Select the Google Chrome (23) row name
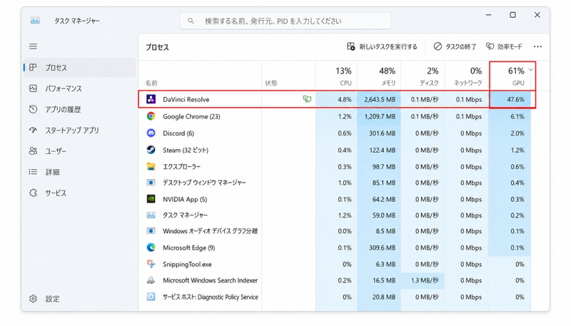 [191, 116]
